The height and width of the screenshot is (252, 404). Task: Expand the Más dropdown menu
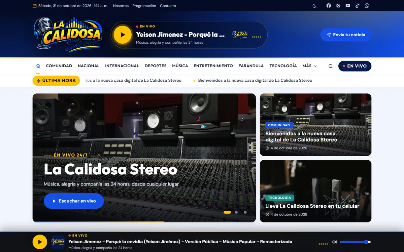(x=309, y=66)
